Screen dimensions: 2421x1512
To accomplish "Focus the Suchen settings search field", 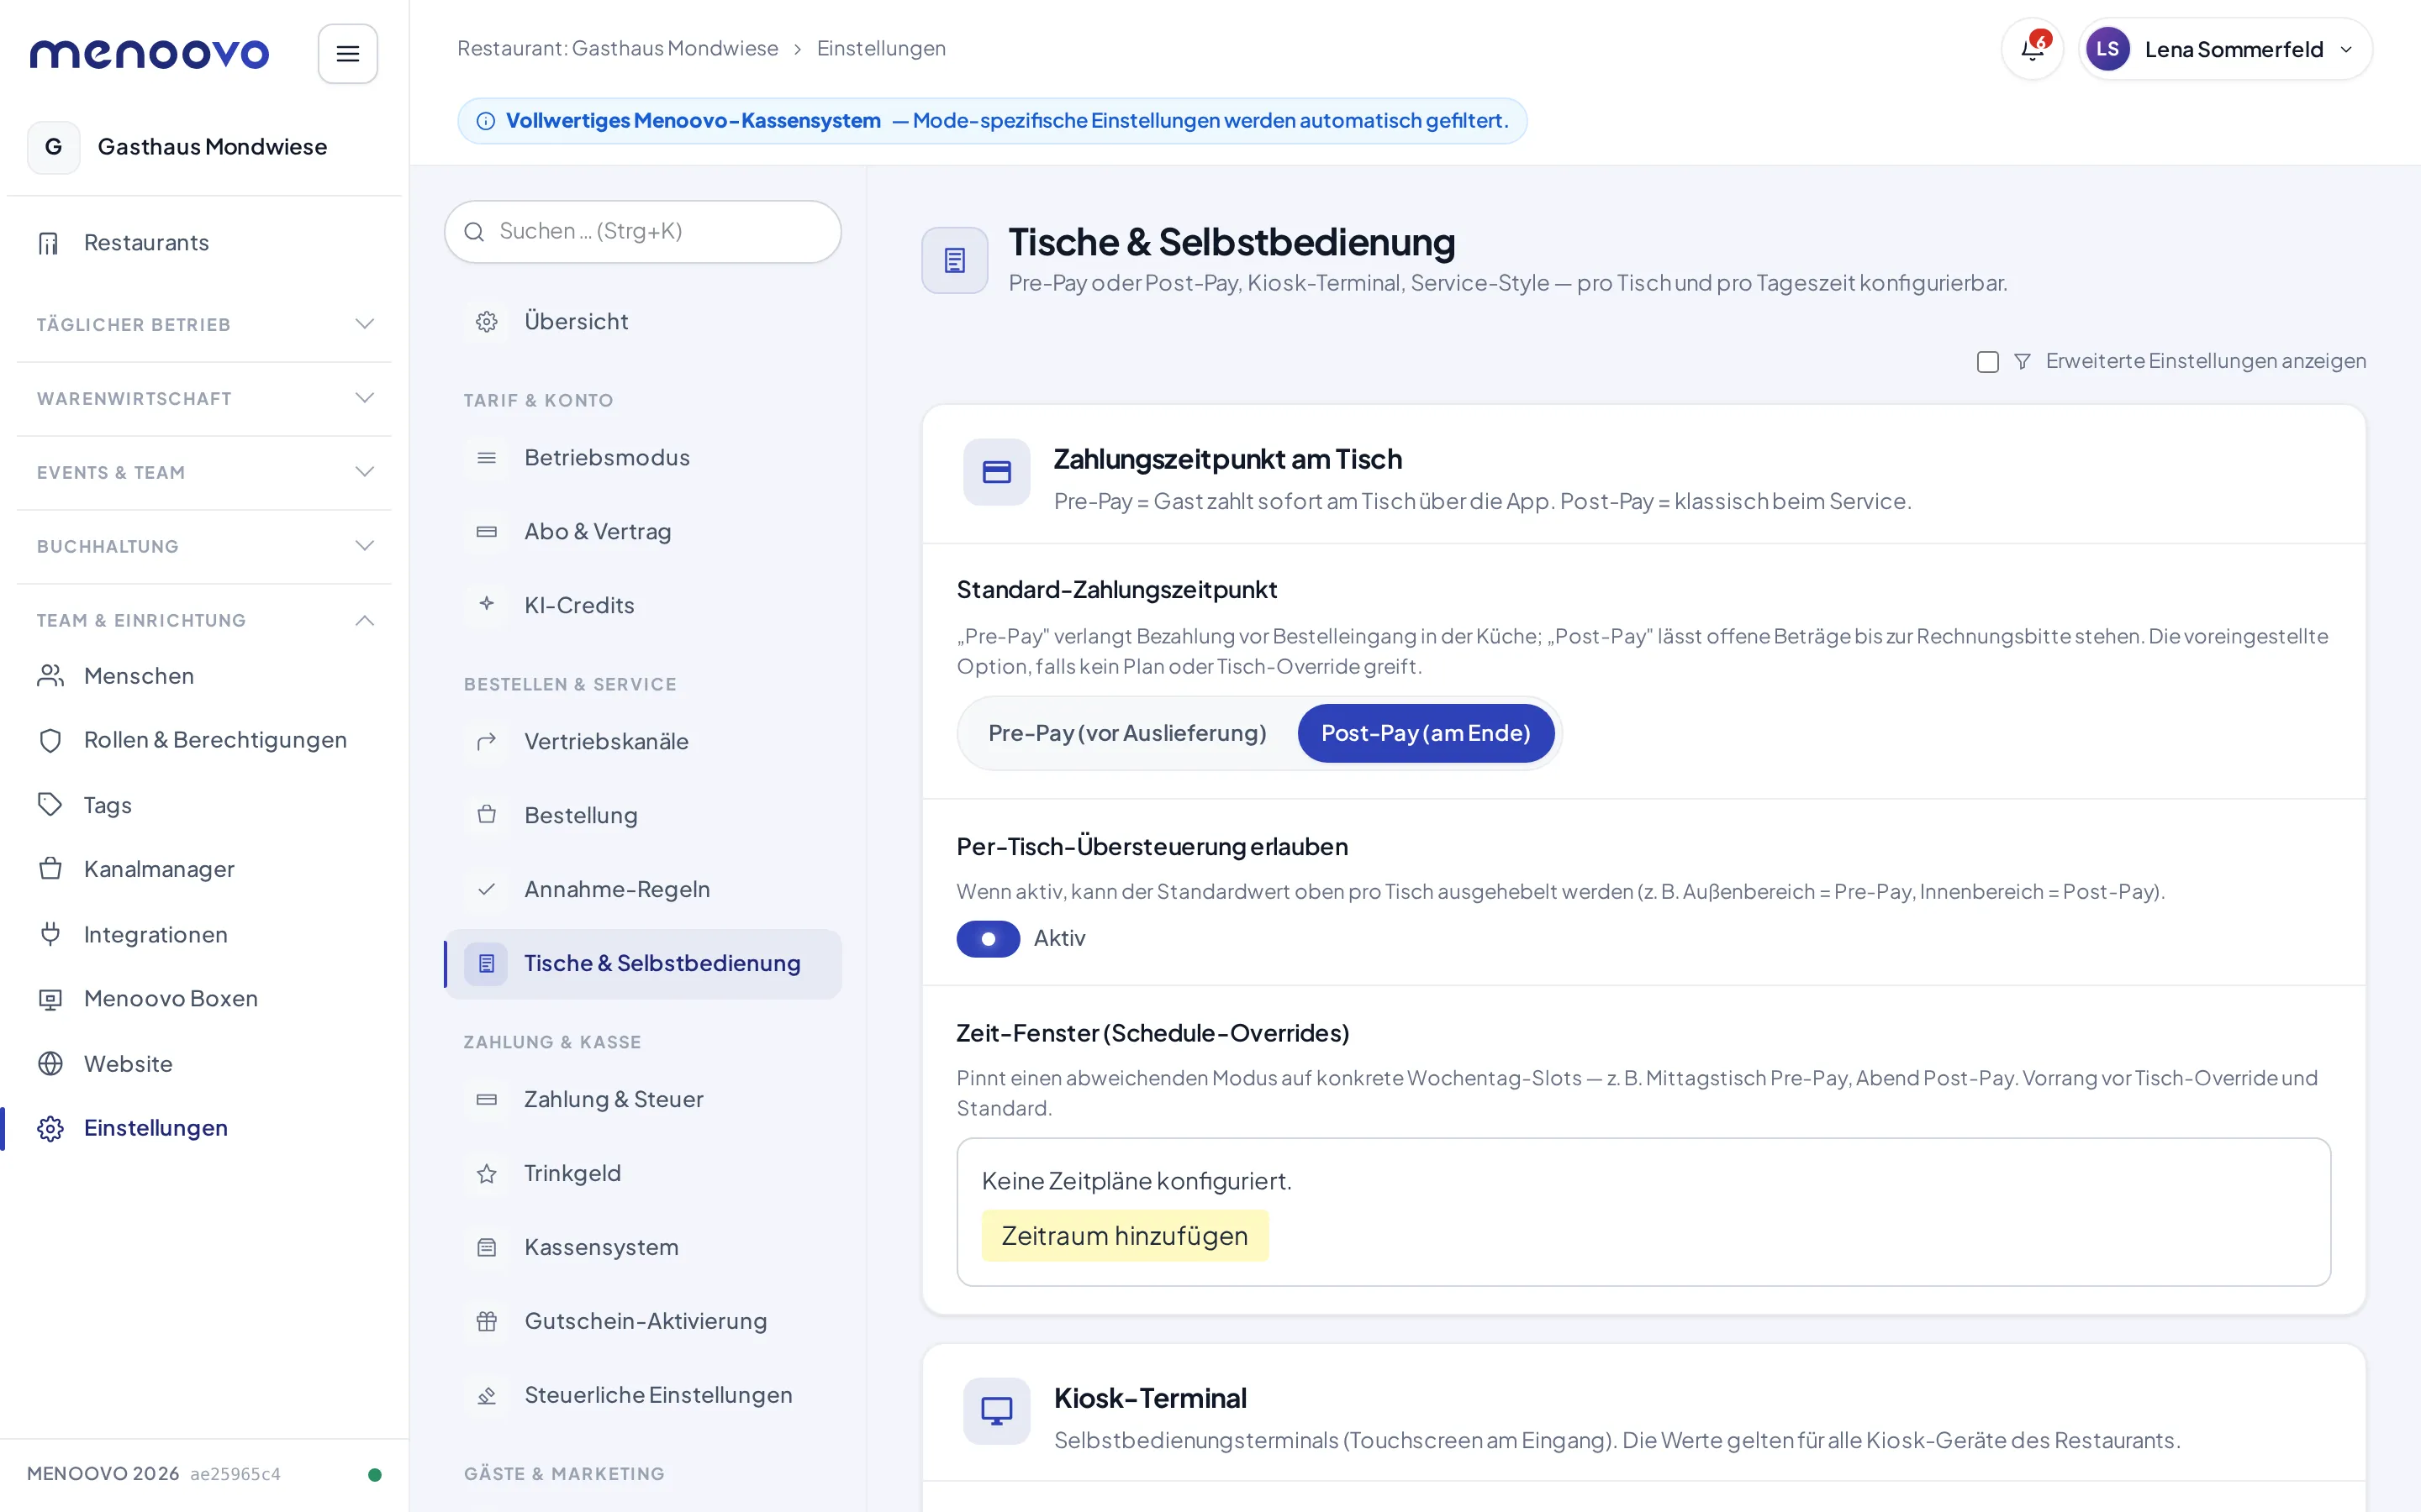I will (642, 232).
